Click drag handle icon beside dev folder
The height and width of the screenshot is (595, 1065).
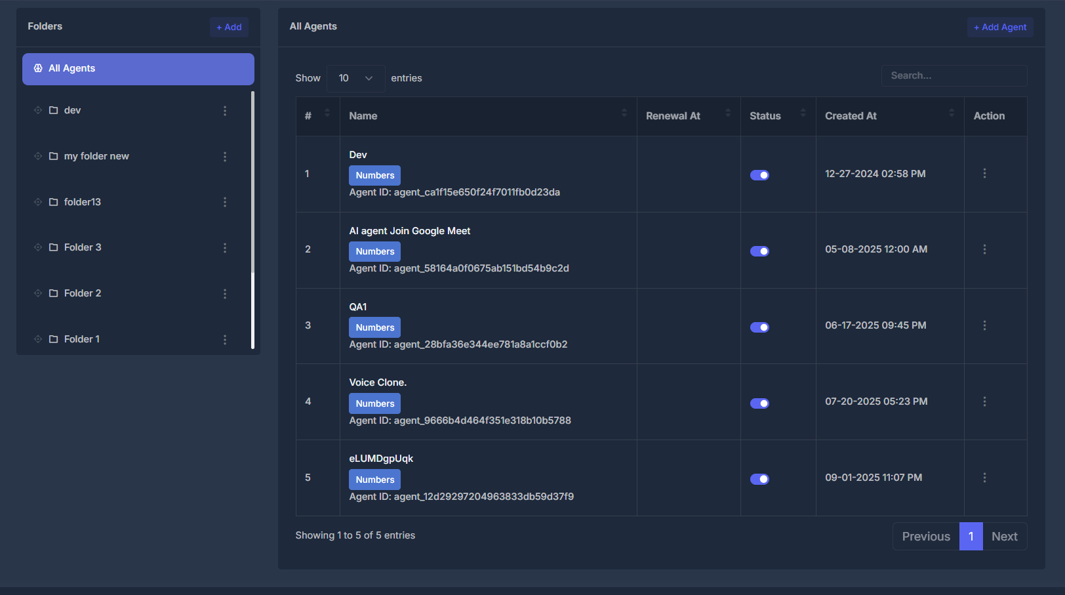38,110
